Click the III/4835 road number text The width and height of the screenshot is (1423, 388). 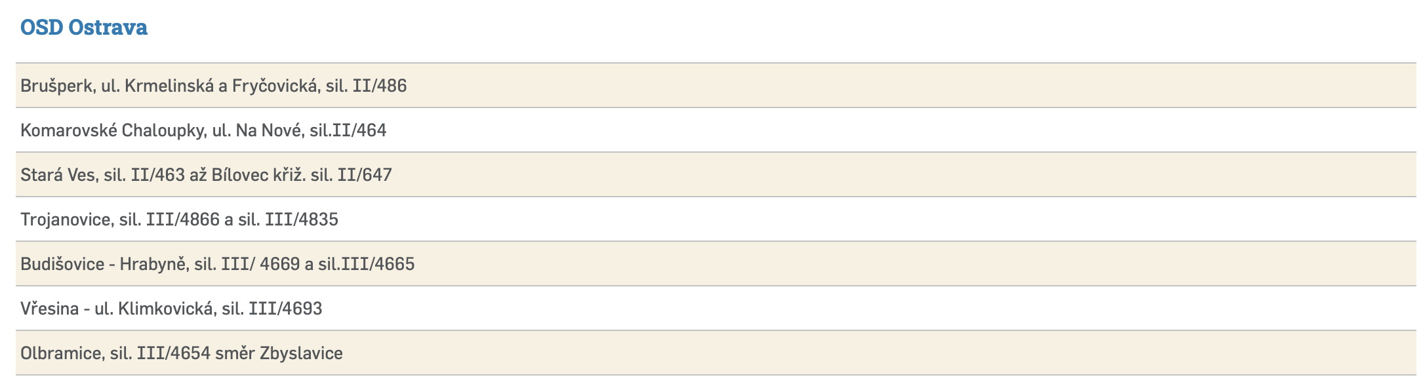302,220
